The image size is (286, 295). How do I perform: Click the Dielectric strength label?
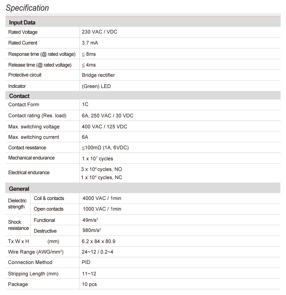[x=17, y=204]
